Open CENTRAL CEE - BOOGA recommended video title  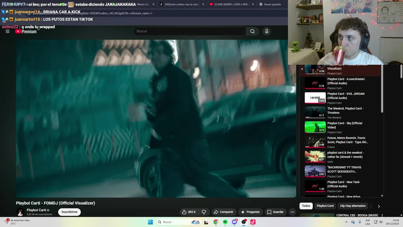pos(357,215)
